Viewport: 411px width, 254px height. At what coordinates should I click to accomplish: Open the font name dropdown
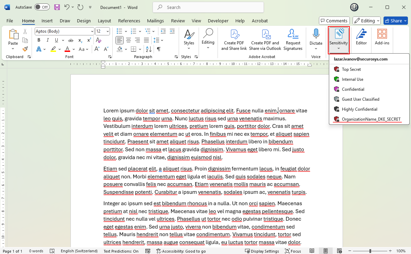click(92, 31)
